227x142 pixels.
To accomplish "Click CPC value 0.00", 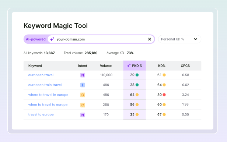I will pyautogui.click(x=185, y=114).
